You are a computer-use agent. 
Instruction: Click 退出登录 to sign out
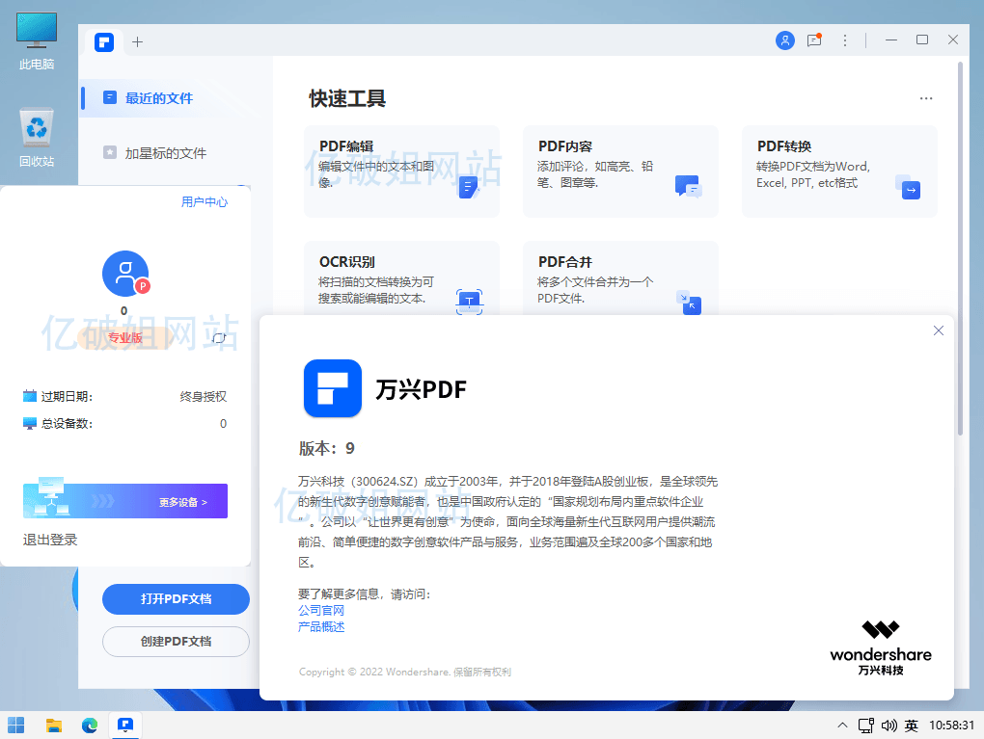pyautogui.click(x=50, y=540)
